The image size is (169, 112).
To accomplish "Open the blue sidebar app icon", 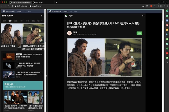I will point(167,20).
